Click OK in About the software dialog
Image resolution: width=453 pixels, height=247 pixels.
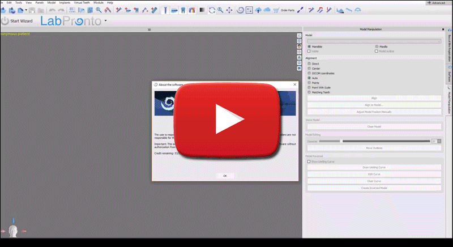point(225,176)
